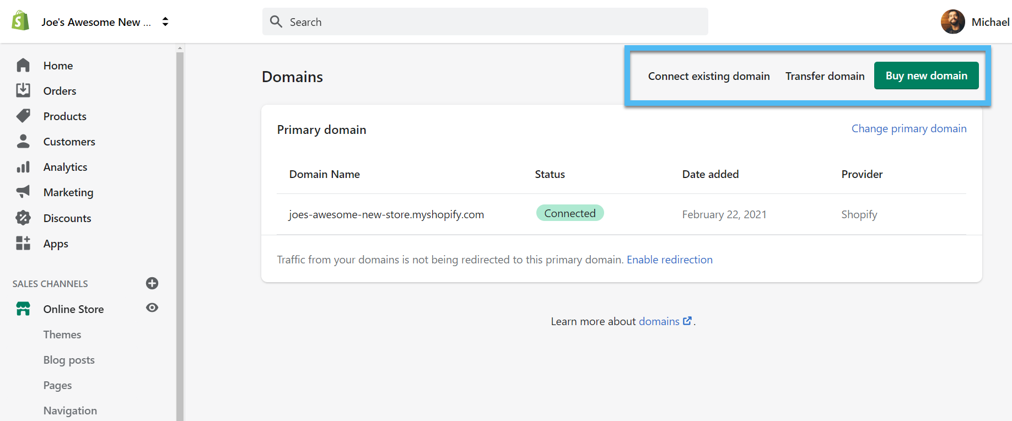Screen dimensions: 1012x421
Task: Click the Discounts badge icon
Action: tap(23, 218)
